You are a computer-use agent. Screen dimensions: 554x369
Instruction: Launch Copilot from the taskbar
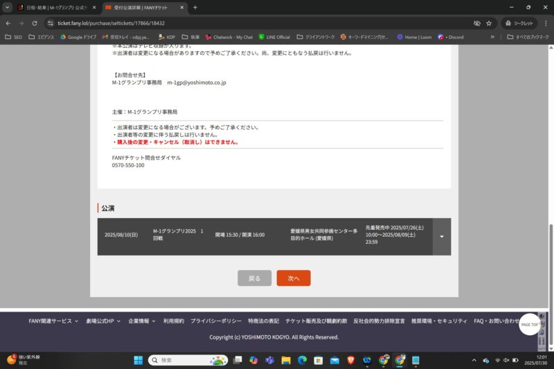253,360
